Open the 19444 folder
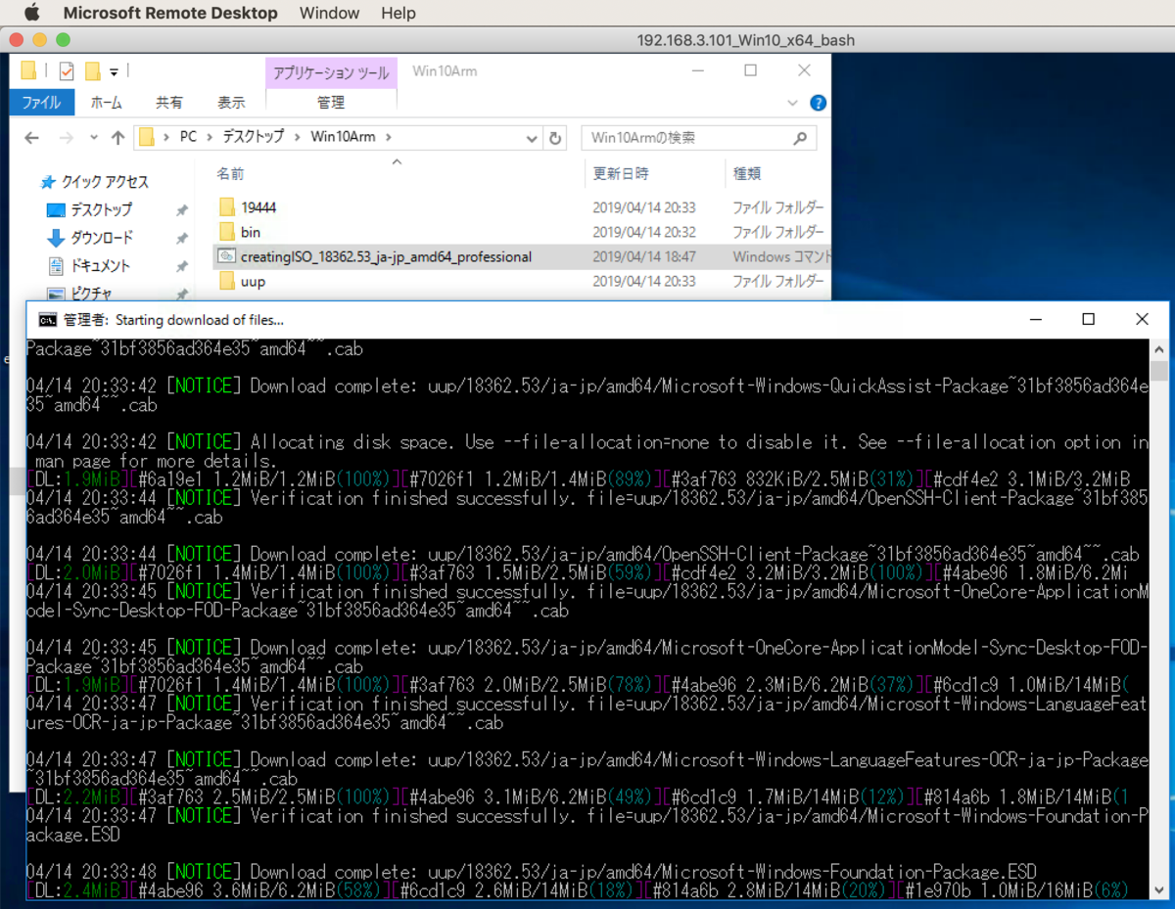This screenshot has width=1175, height=909. 258,207
